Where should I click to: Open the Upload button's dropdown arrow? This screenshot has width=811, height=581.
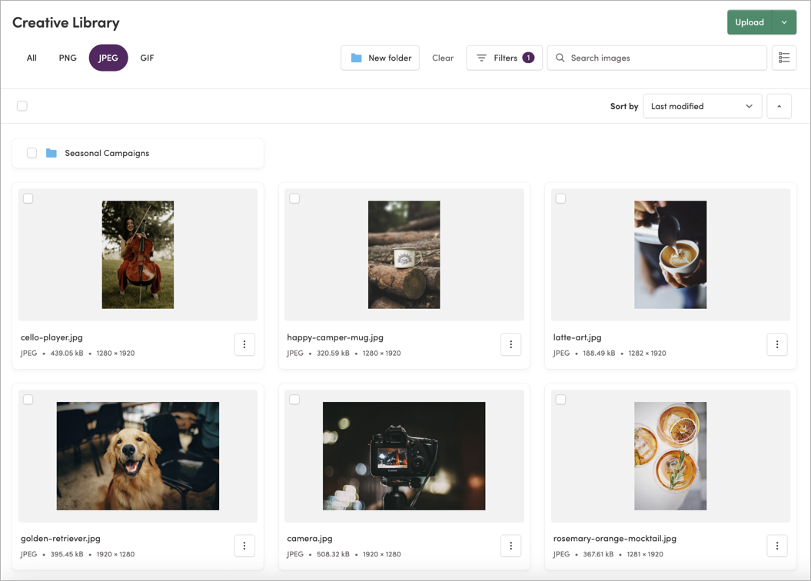(784, 22)
